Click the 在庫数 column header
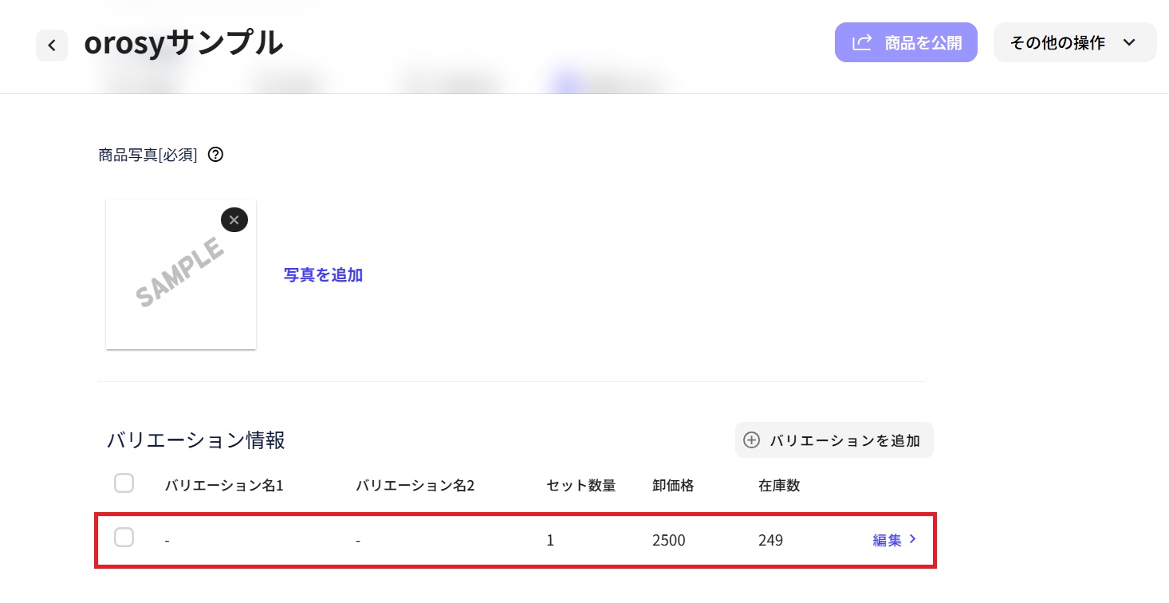Viewport: 1169px width, 603px height. click(778, 485)
